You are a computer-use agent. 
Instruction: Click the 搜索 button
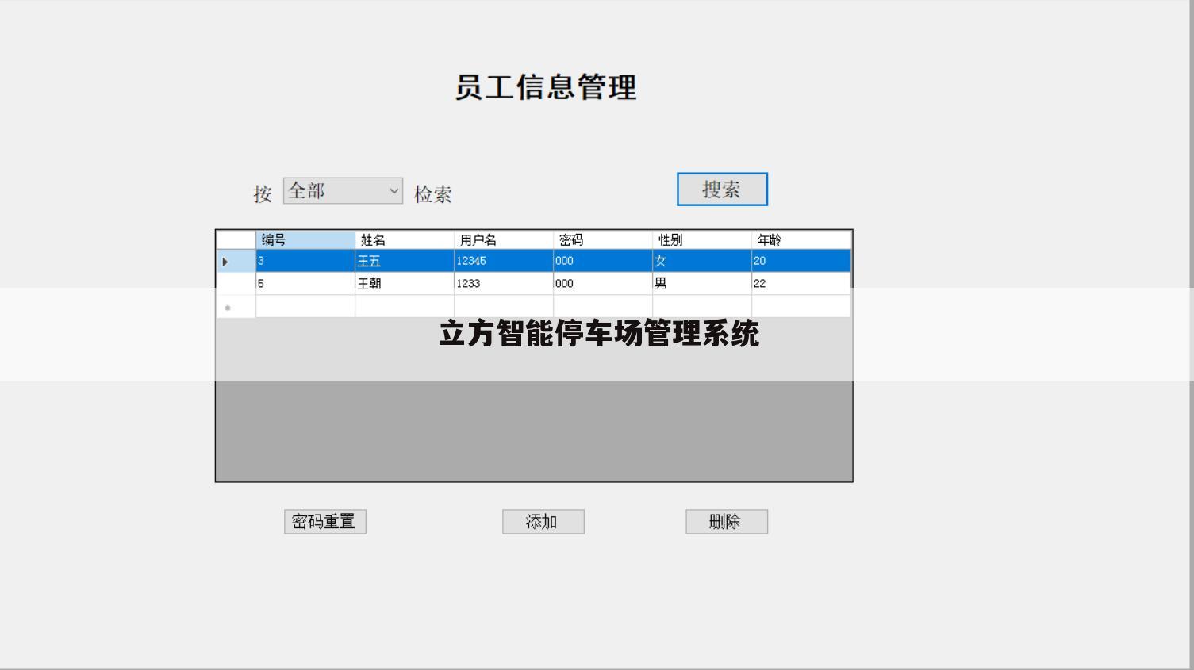(x=722, y=190)
